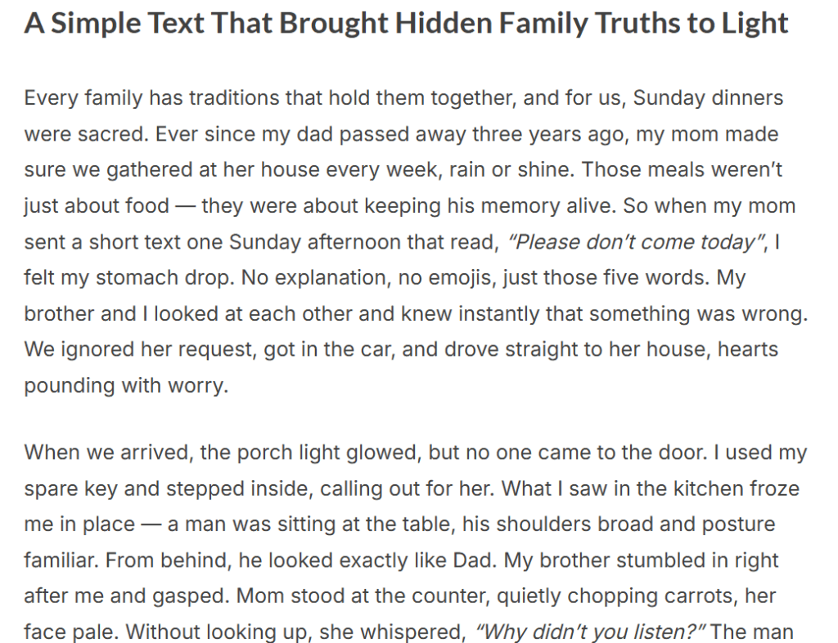Click the phrase "looked exactly like Dad"
The image size is (838, 643).
click(393, 560)
